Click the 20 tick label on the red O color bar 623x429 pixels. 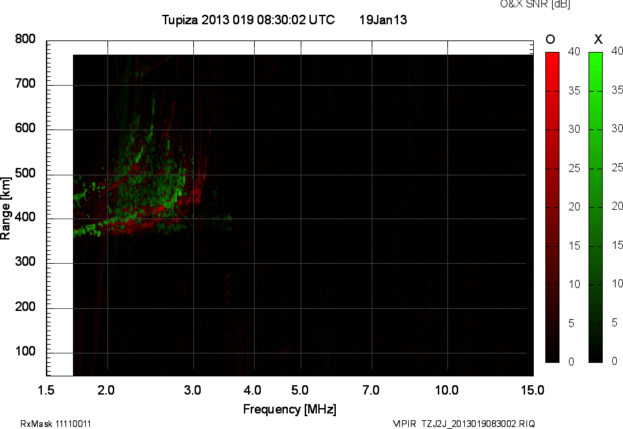click(574, 206)
